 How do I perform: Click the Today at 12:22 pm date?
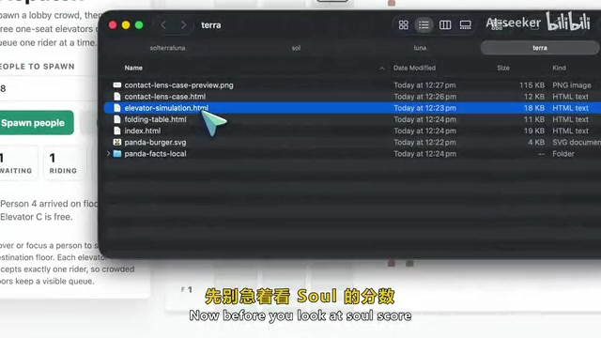click(424, 142)
